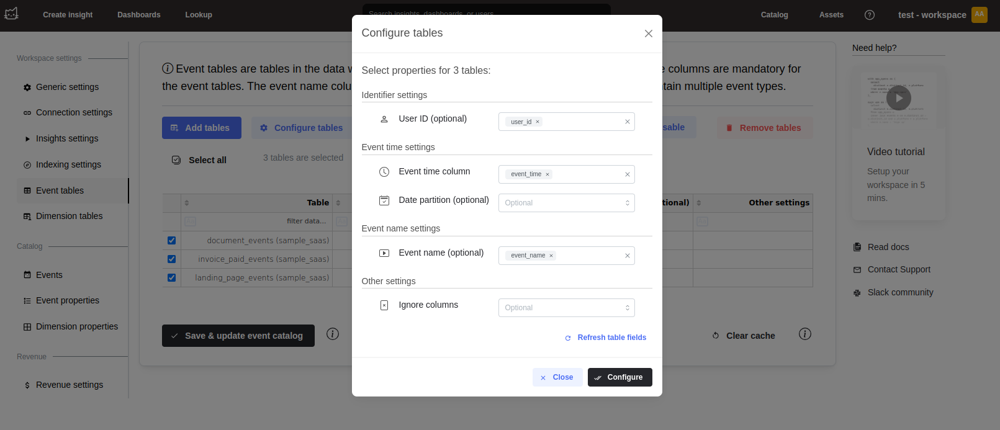The height and width of the screenshot is (430, 1000).
Task: Clear the Event name field with X icon
Action: click(x=627, y=256)
